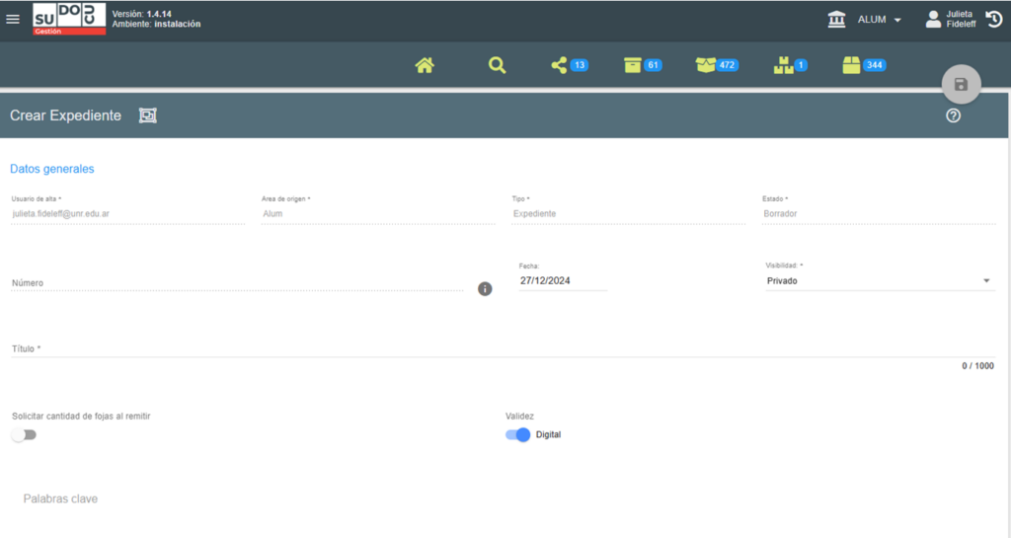Click the info icon beside Número
1011x538 pixels.
point(485,289)
